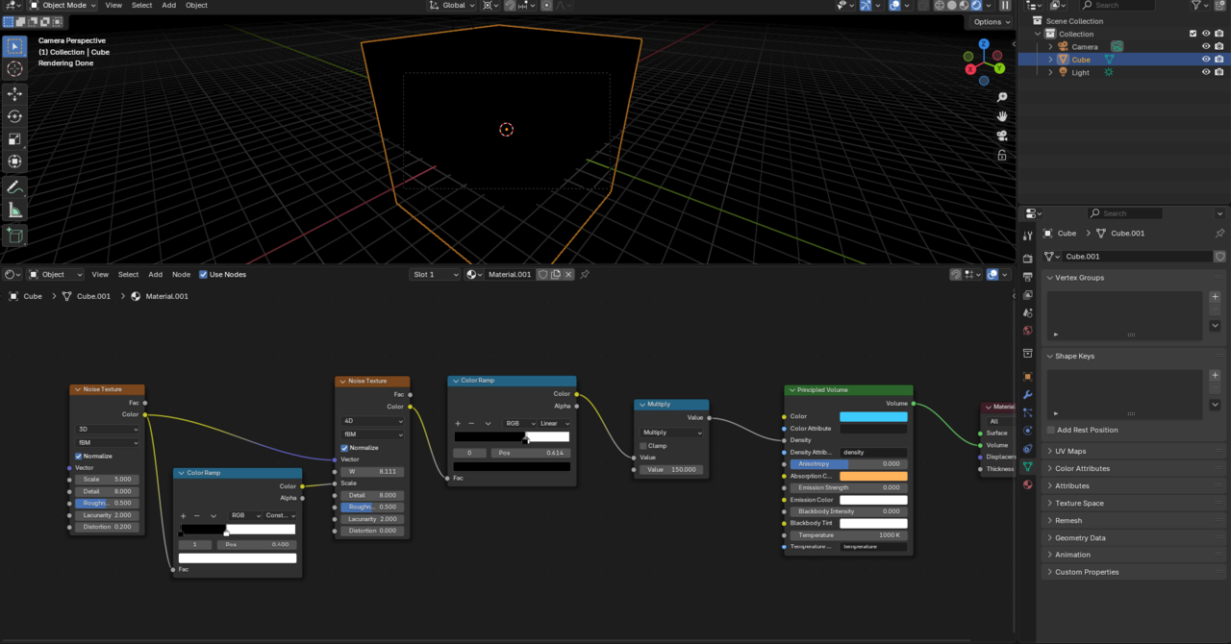Pin the Material.001 node tree
Viewport: 1231px width, 644px height.
[584, 274]
